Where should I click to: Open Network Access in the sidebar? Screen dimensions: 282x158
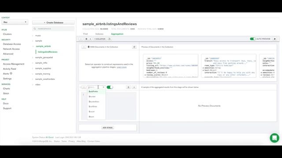tap(11, 49)
